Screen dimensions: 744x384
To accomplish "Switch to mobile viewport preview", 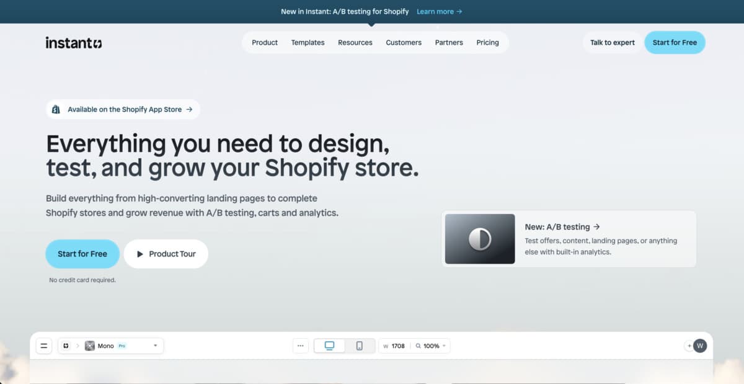I will point(360,346).
